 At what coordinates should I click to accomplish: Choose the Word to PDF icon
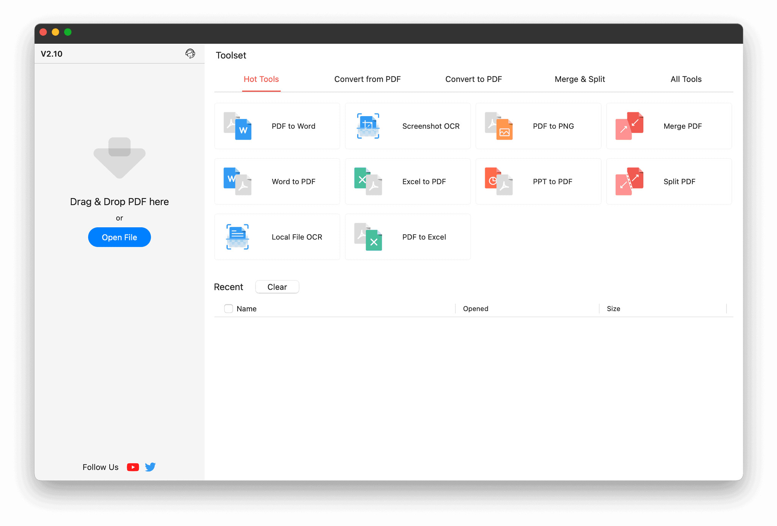(x=238, y=181)
